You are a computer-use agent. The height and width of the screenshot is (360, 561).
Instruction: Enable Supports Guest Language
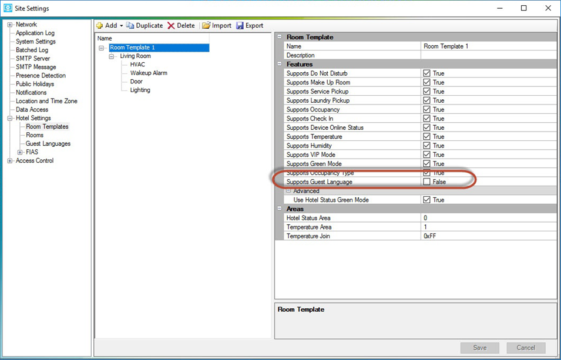pos(425,181)
